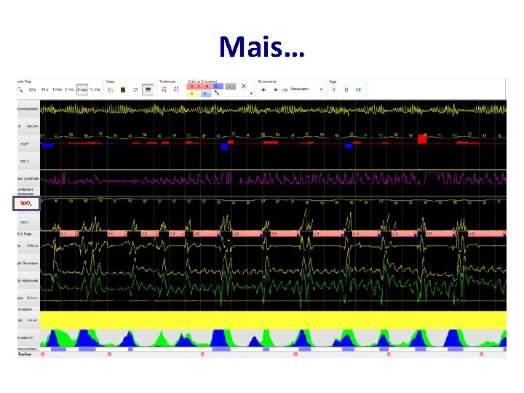The image size is (524, 393).
Task: Select the Suprasternal sensor channel label
Action: pyautogui.click(x=28, y=178)
